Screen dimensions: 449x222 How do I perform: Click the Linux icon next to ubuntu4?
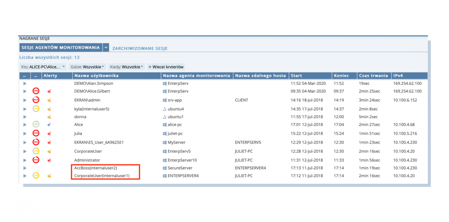tap(164, 109)
